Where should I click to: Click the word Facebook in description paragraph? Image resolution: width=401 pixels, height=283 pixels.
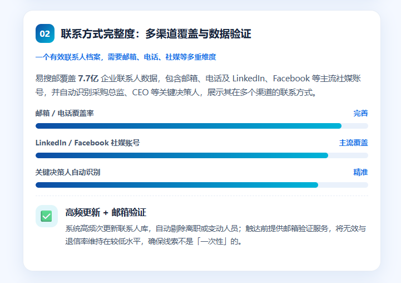click(291, 79)
